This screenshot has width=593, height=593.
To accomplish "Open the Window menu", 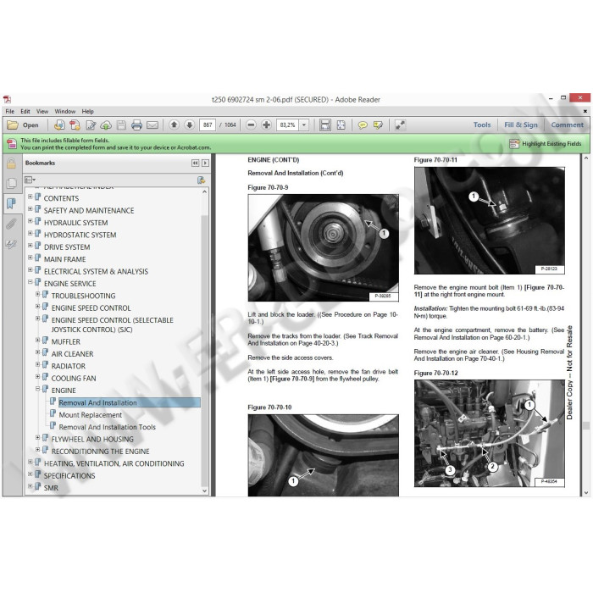I will point(65,112).
